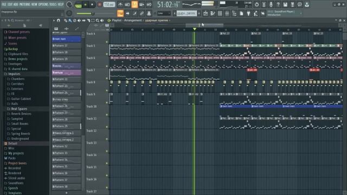Click the microphone one-click recording icon
Image resolution: width=347 pixels, height=195 pixels.
[x=271, y=4]
